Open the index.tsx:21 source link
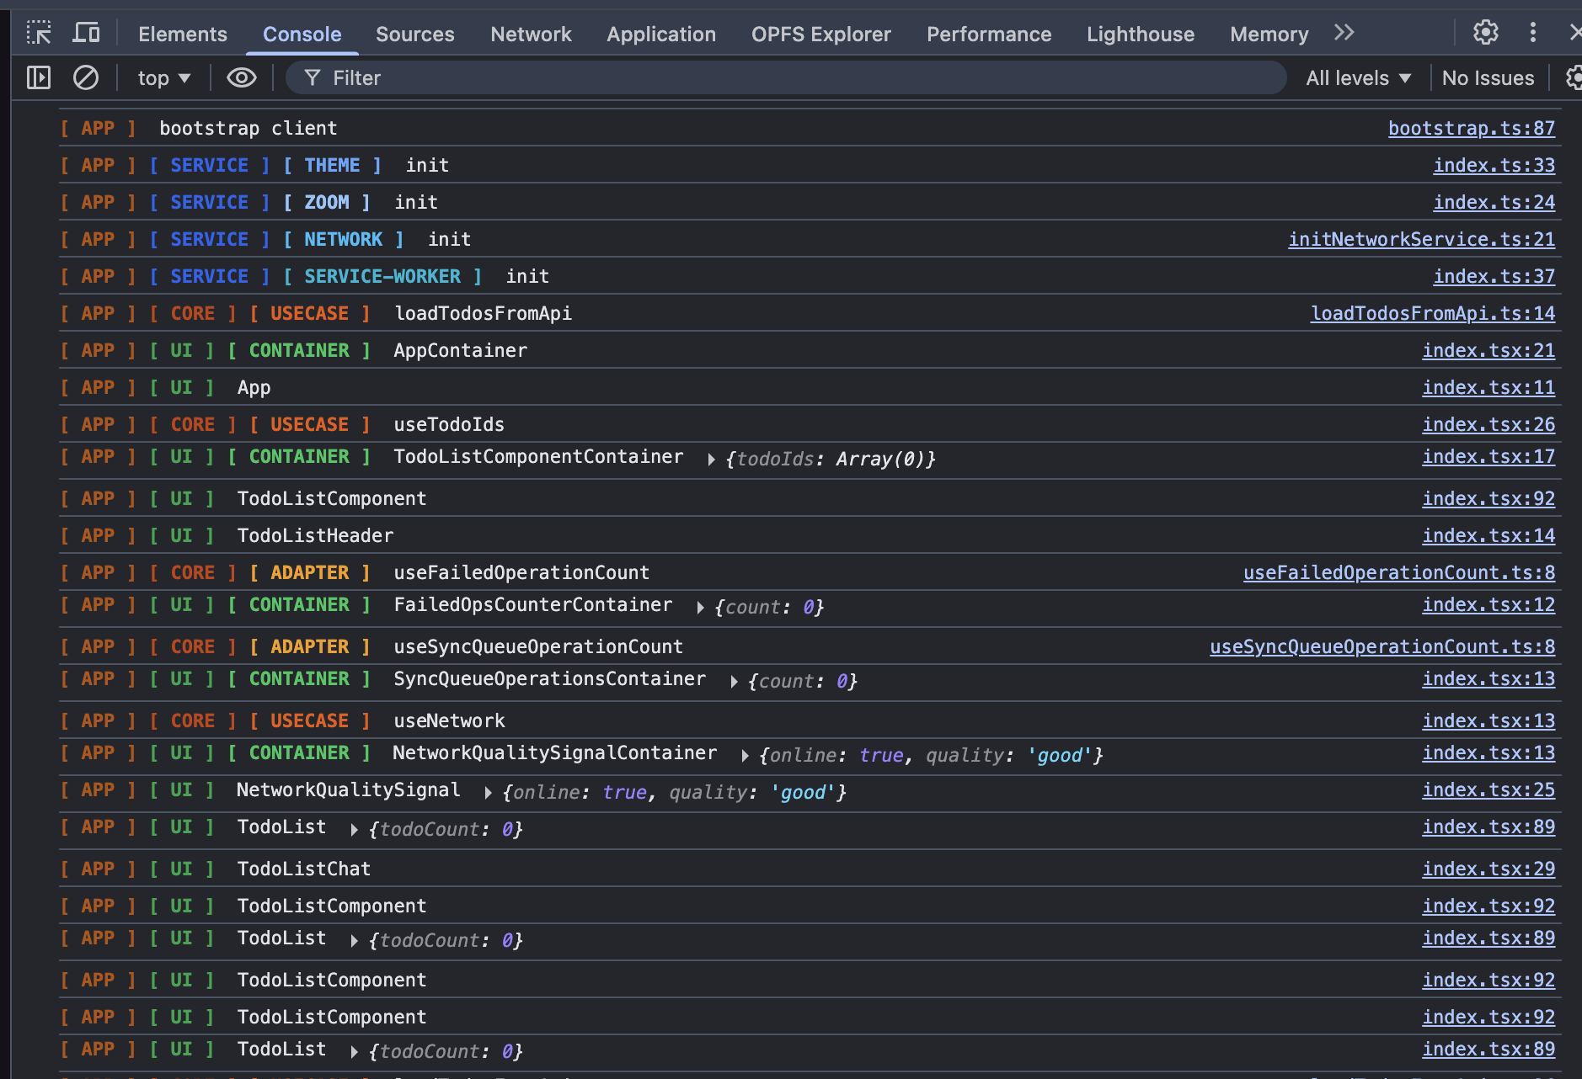This screenshot has height=1079, width=1582. tap(1488, 350)
